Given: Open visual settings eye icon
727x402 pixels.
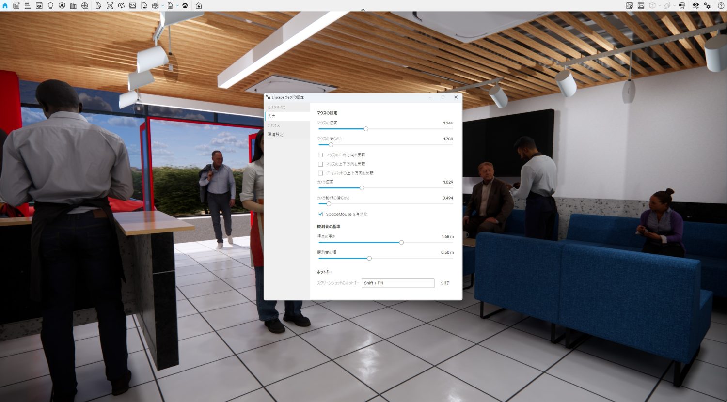Looking at the screenshot, I should (695, 6).
